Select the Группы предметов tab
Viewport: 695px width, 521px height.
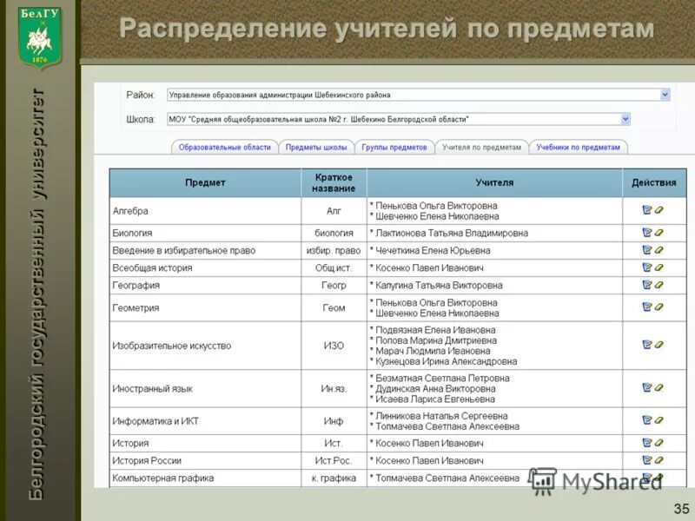tap(393, 148)
